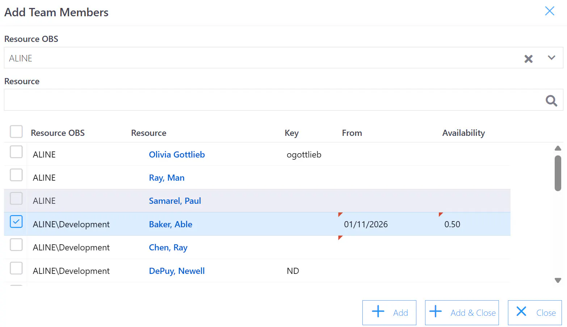Open the DePuy, Newell link
Image resolution: width=567 pixels, height=327 pixels.
coord(177,271)
